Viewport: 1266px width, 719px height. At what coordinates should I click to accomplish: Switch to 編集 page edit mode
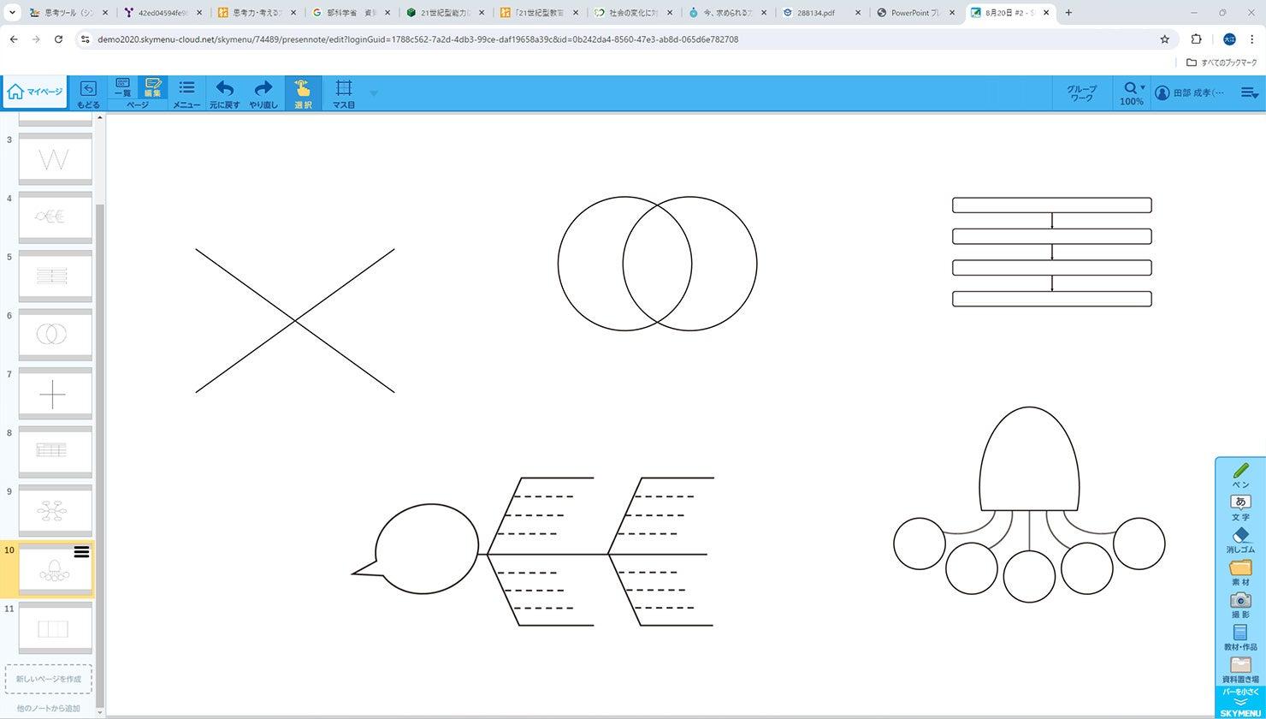click(x=153, y=87)
